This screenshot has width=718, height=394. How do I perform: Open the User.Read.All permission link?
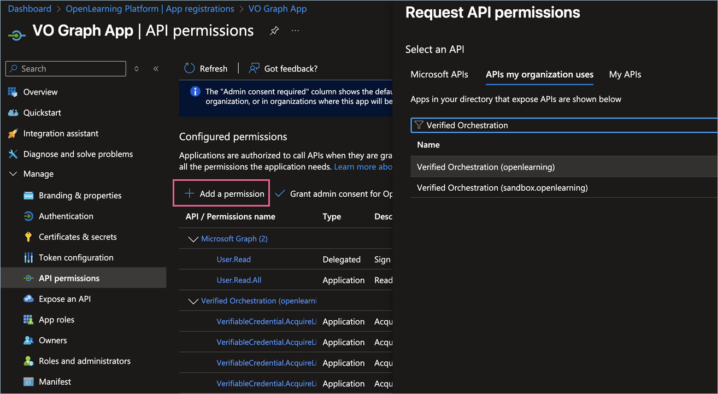pyautogui.click(x=239, y=280)
